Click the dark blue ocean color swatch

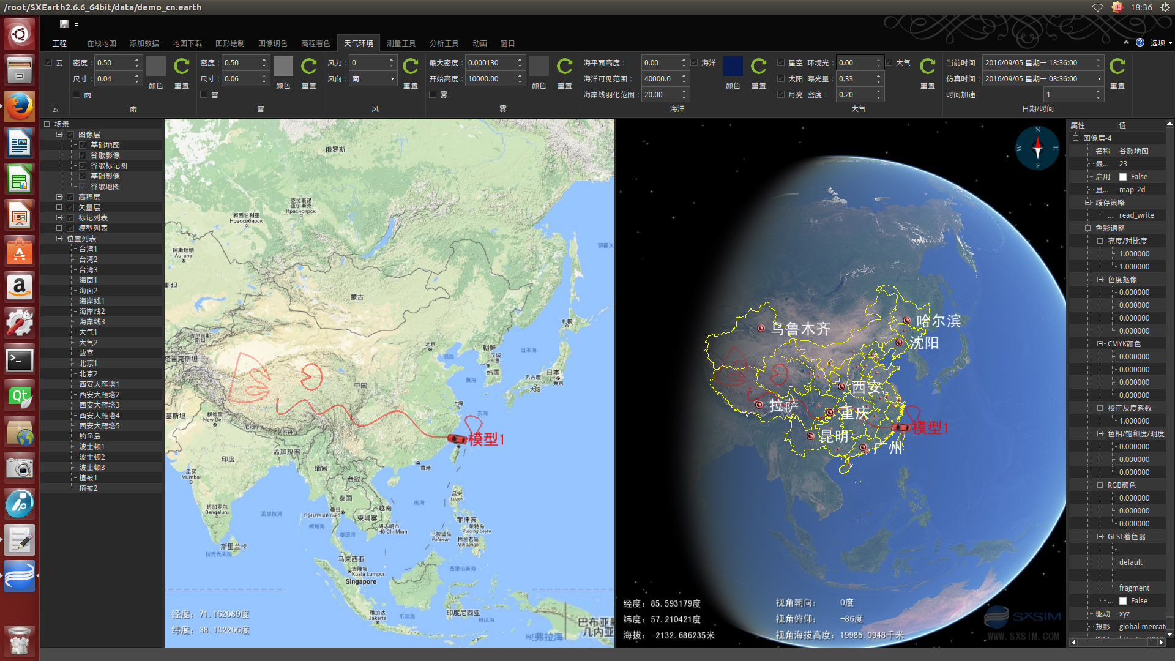point(733,66)
